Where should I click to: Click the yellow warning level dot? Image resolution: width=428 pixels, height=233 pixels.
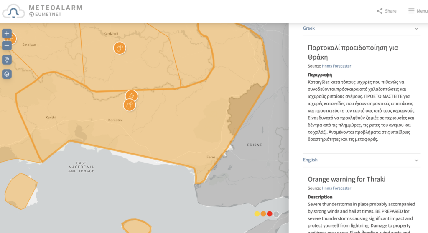coord(257,214)
